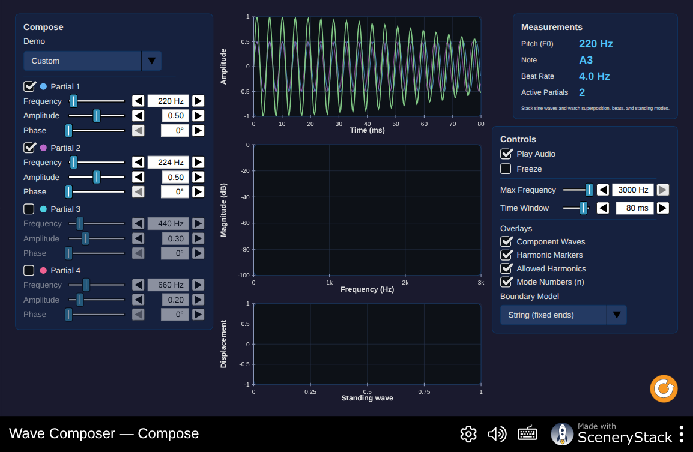Toggle sound with the speaker icon
Viewport: 693px width, 452px height.
(x=497, y=435)
